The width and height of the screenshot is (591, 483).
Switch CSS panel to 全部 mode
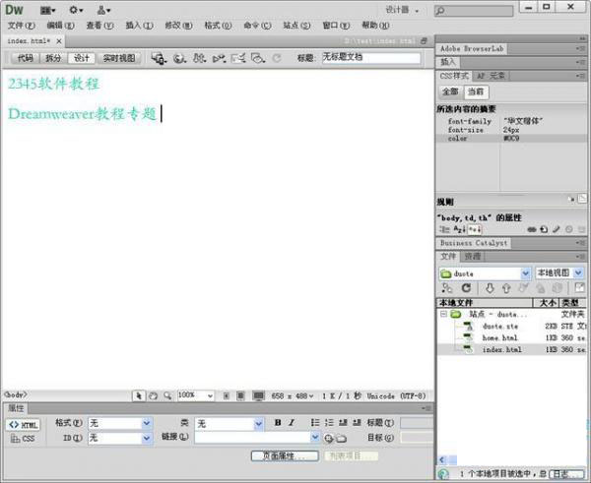pyautogui.click(x=450, y=91)
